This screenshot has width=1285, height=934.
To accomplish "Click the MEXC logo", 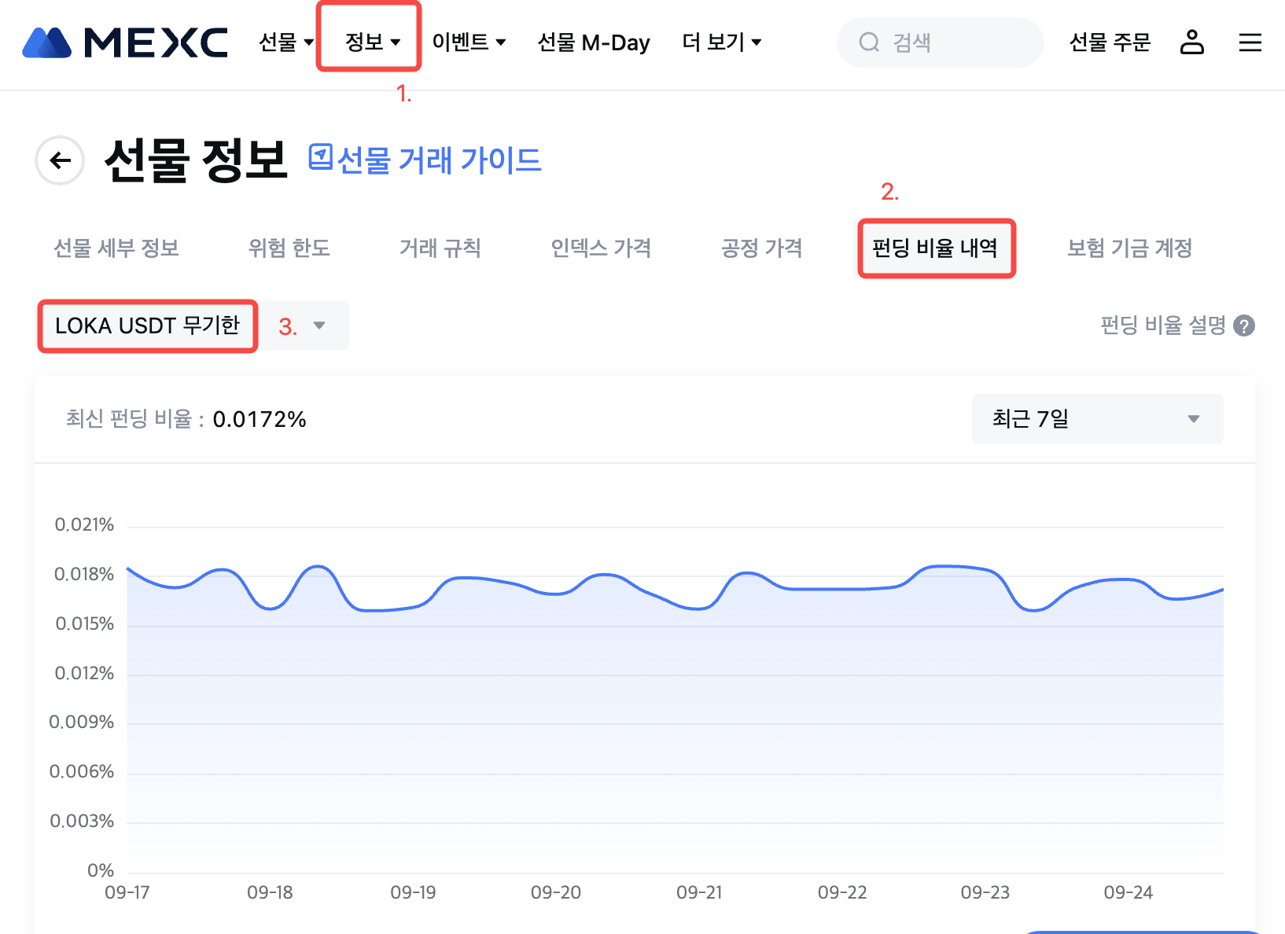I will pyautogui.click(x=125, y=42).
